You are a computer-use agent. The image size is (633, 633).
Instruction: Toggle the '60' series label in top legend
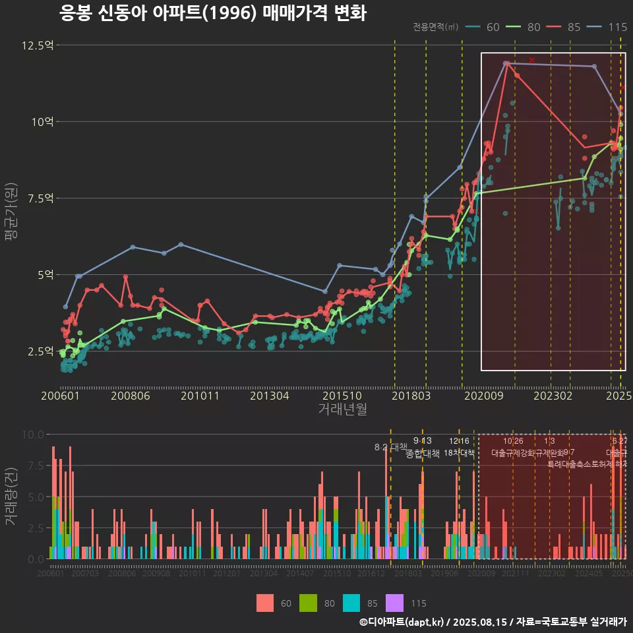[493, 27]
